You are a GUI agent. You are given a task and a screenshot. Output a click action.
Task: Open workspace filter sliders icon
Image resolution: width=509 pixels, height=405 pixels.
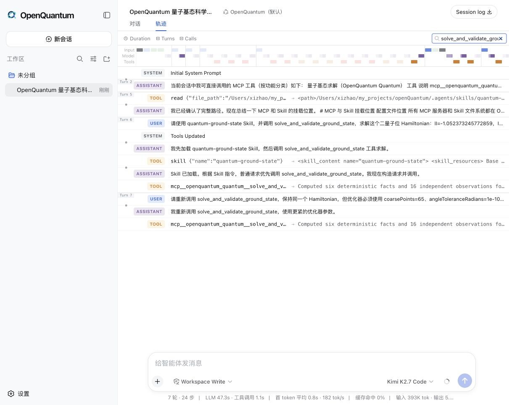pyautogui.click(x=93, y=59)
